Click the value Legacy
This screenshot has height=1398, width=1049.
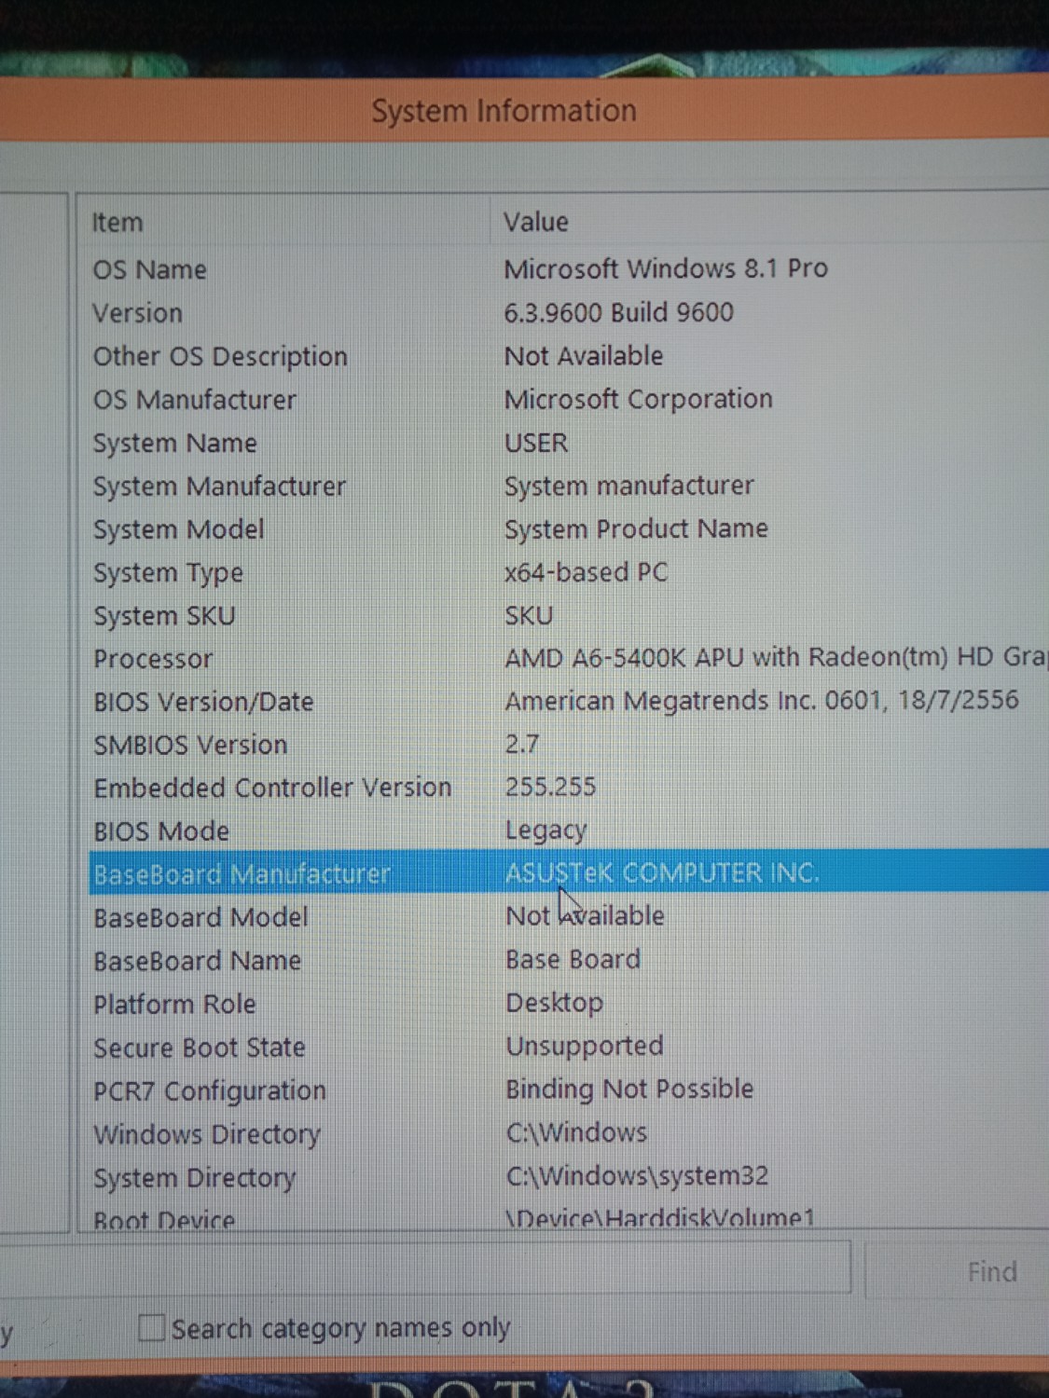click(546, 830)
